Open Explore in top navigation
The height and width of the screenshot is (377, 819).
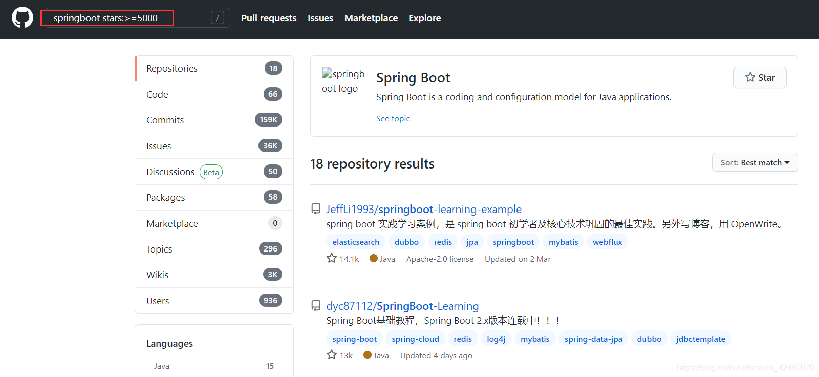(425, 18)
